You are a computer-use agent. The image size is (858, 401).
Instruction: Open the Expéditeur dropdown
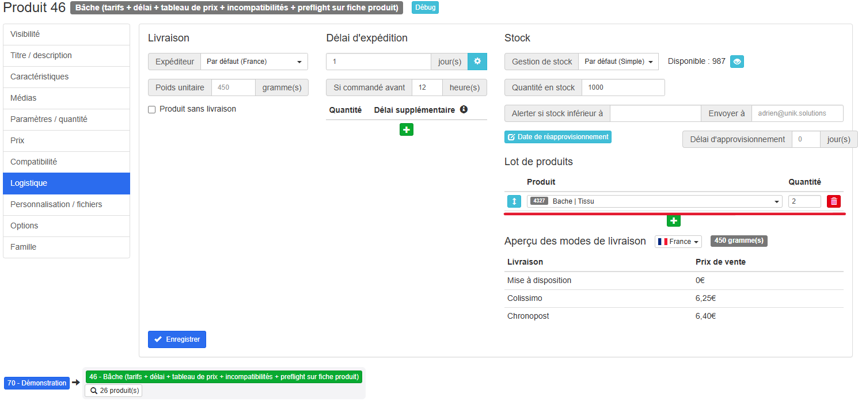pyautogui.click(x=254, y=62)
